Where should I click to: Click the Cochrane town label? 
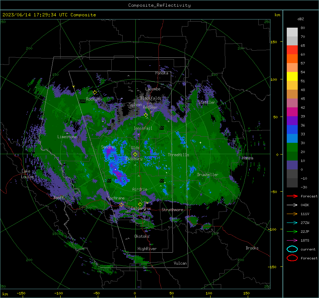[116, 198]
